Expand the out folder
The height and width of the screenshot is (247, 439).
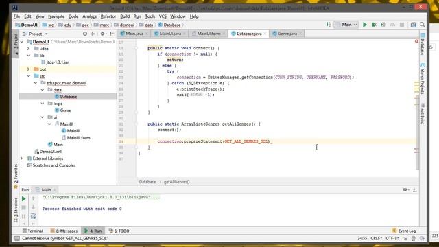(29, 69)
